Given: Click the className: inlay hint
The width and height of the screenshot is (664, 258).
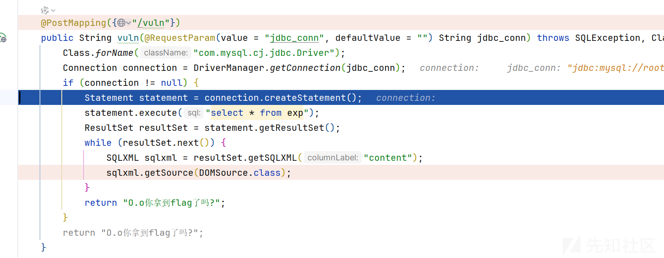Looking at the screenshot, I should click(166, 53).
